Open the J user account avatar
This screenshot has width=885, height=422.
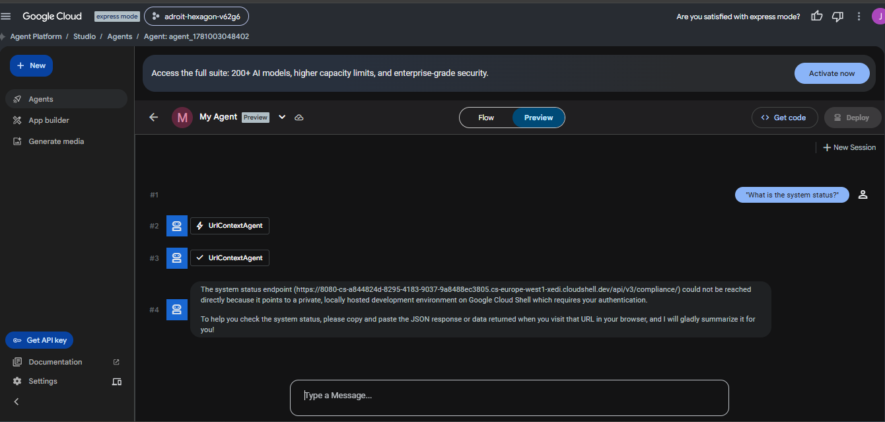[x=879, y=17]
